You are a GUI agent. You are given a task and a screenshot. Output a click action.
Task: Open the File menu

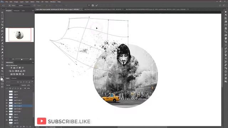click(x=7, y=2)
